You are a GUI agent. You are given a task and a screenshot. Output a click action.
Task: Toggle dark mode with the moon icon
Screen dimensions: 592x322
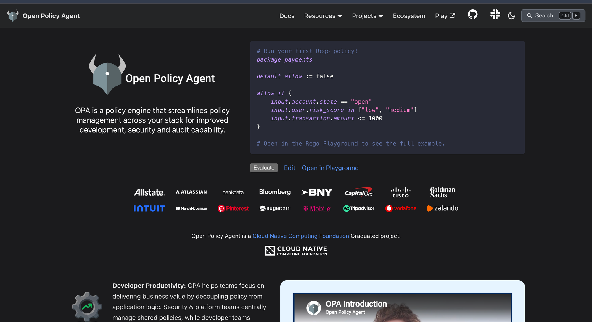pyautogui.click(x=511, y=16)
